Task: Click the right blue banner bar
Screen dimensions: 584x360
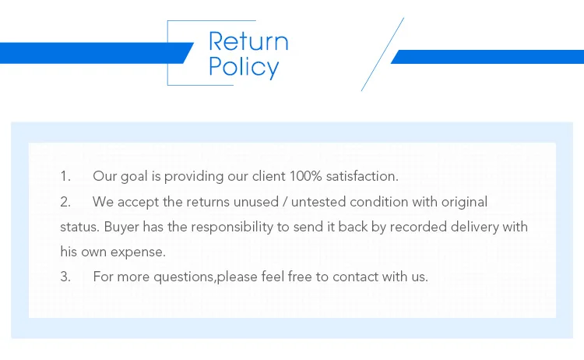Action: (x=488, y=57)
